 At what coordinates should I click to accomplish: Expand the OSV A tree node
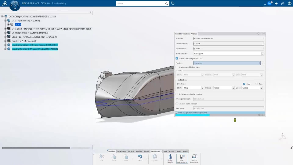tap(8, 24)
